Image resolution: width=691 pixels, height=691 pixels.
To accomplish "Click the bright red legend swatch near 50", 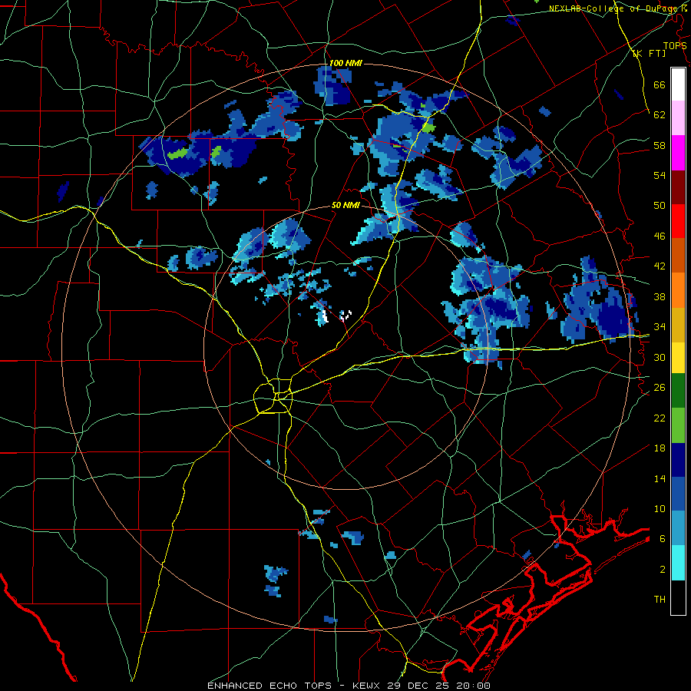I will coord(678,221).
